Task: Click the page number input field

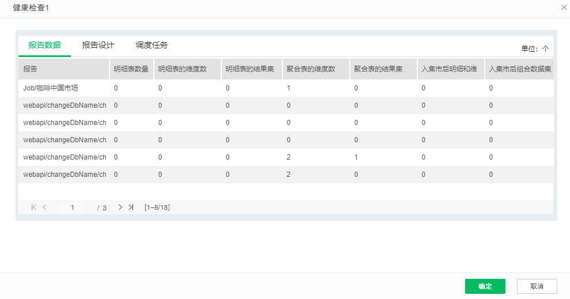Action: coord(73,207)
